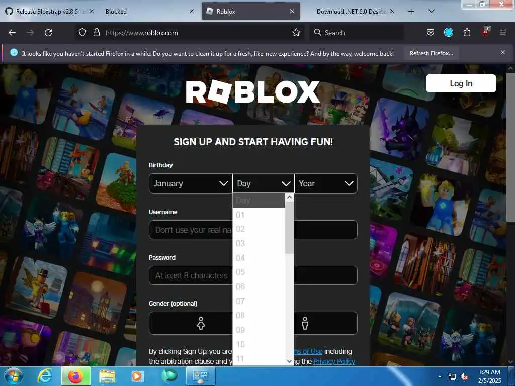Open the Privacy Policy link
The height and width of the screenshot is (386, 515).
(x=334, y=361)
